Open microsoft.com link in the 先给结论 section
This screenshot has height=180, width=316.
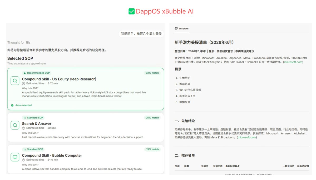point(247,137)
